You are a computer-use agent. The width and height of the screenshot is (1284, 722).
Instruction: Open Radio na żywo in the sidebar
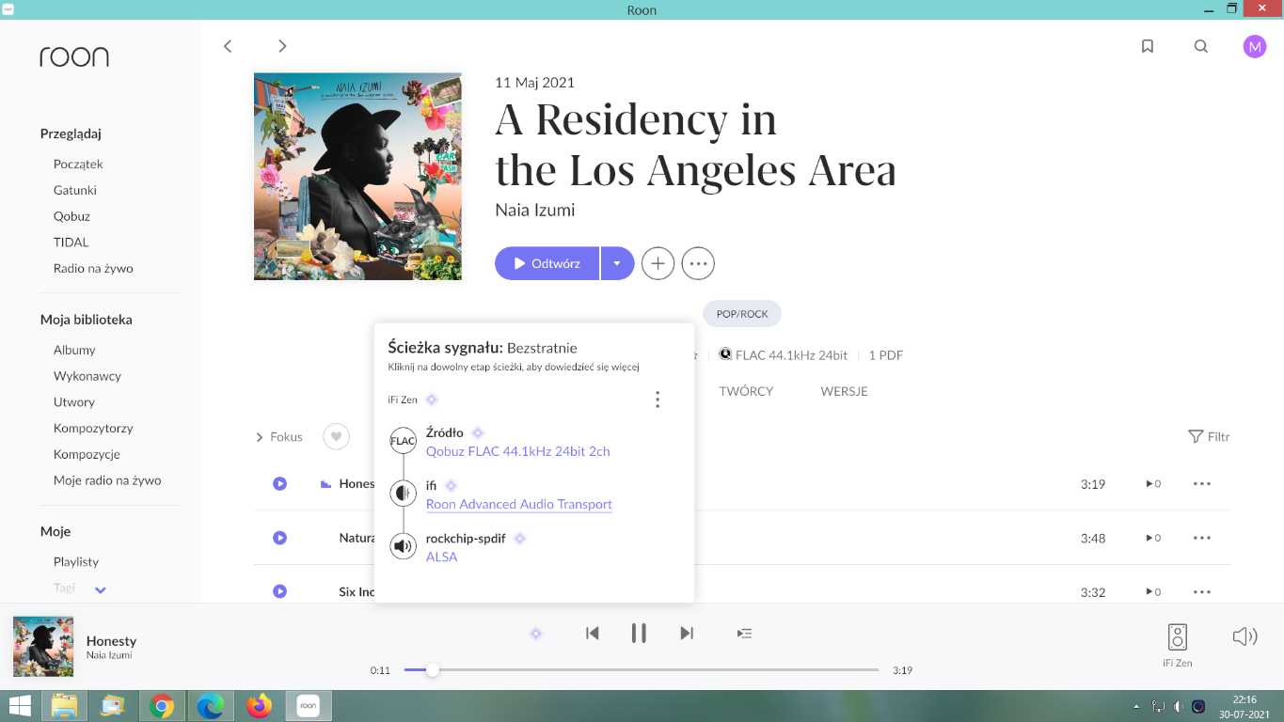point(93,269)
